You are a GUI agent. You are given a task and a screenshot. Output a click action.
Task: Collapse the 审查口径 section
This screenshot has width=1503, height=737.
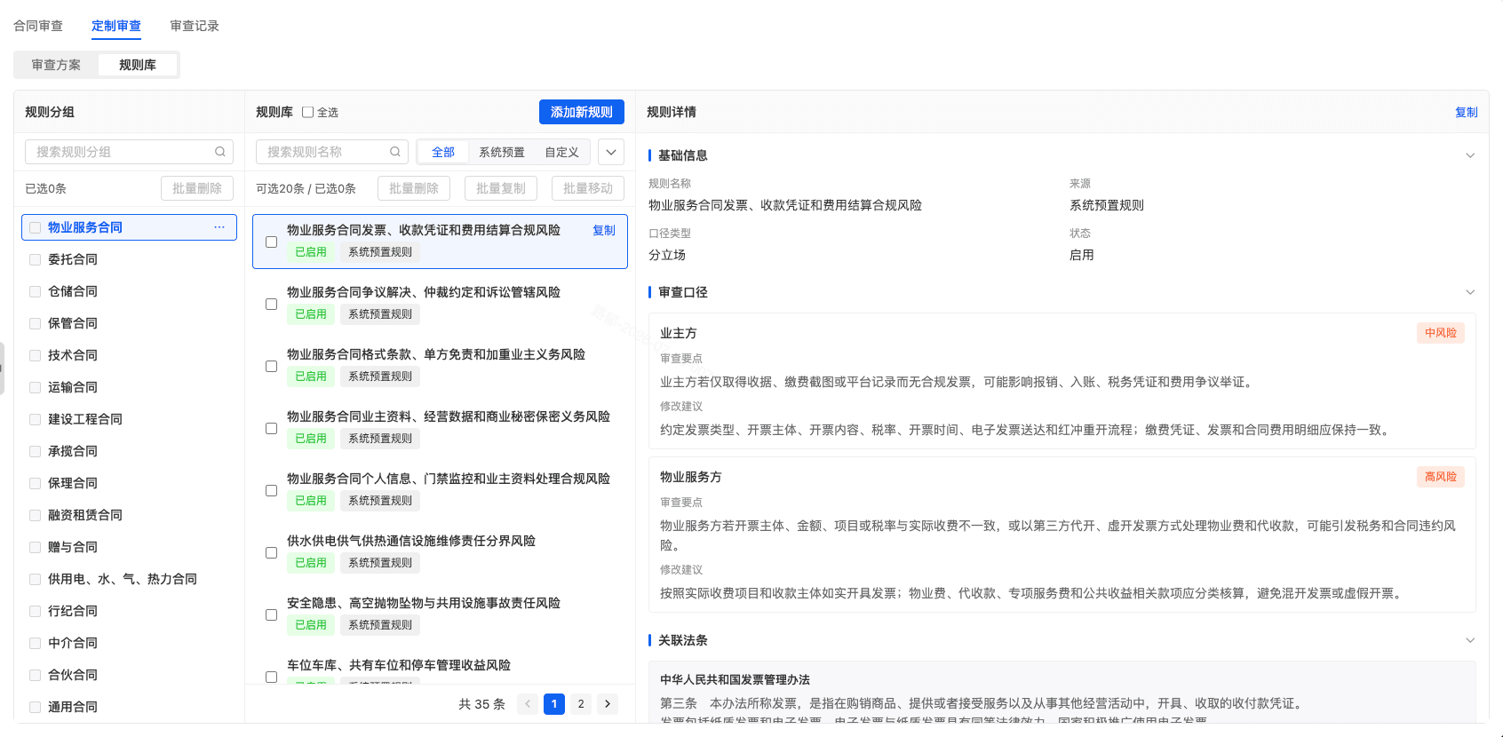tap(1470, 292)
